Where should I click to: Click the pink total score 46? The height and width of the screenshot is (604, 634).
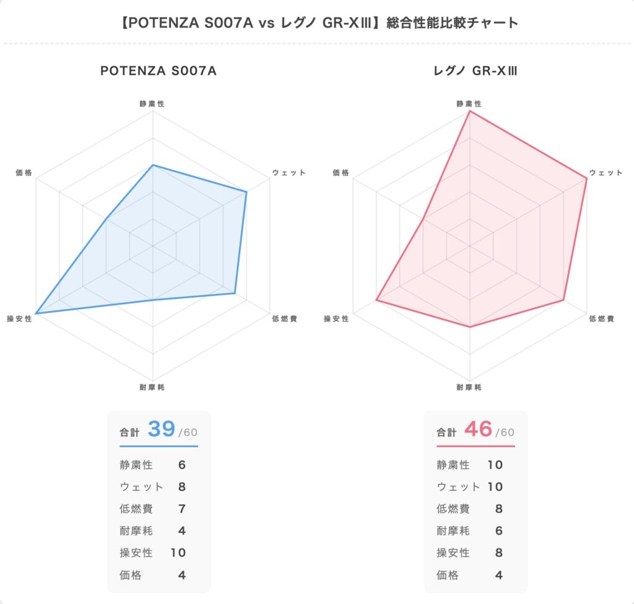(x=479, y=429)
